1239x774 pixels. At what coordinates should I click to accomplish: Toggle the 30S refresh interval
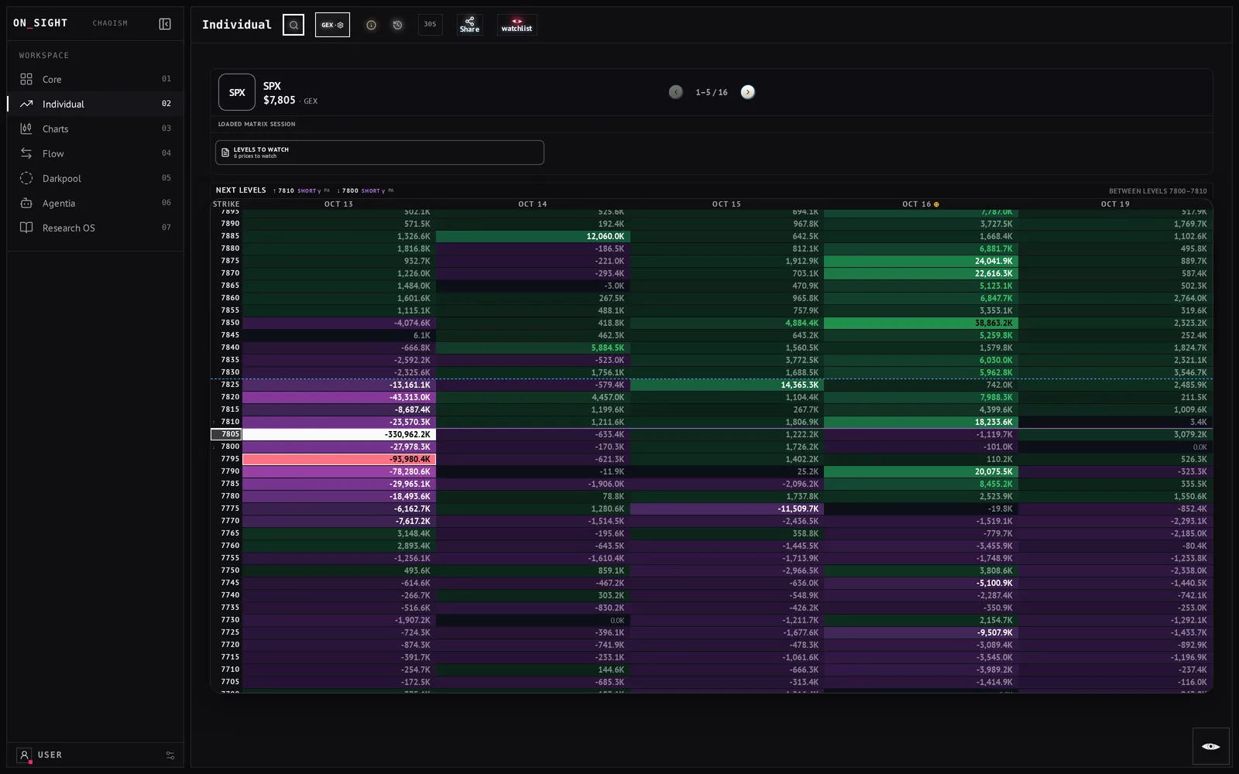430,25
